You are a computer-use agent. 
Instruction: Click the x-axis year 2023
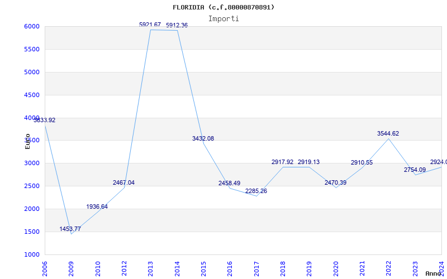click(x=415, y=269)
